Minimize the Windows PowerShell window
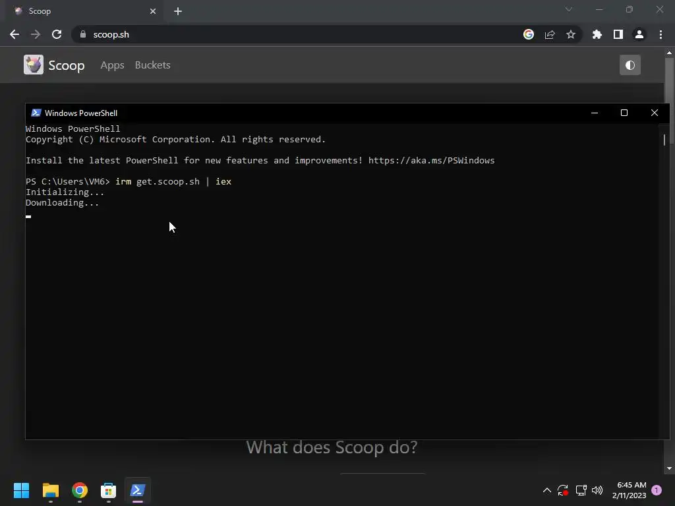The width and height of the screenshot is (675, 506). pos(595,113)
